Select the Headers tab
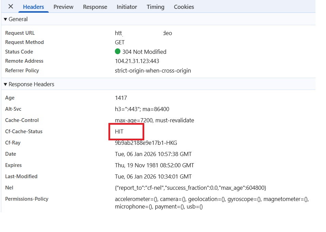326x232 pixels. 33,7
